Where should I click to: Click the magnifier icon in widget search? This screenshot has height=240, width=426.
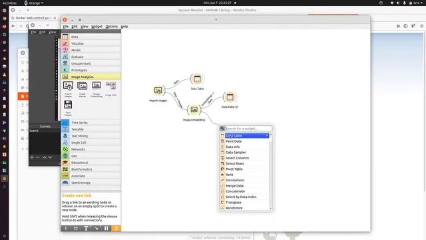coord(222,129)
